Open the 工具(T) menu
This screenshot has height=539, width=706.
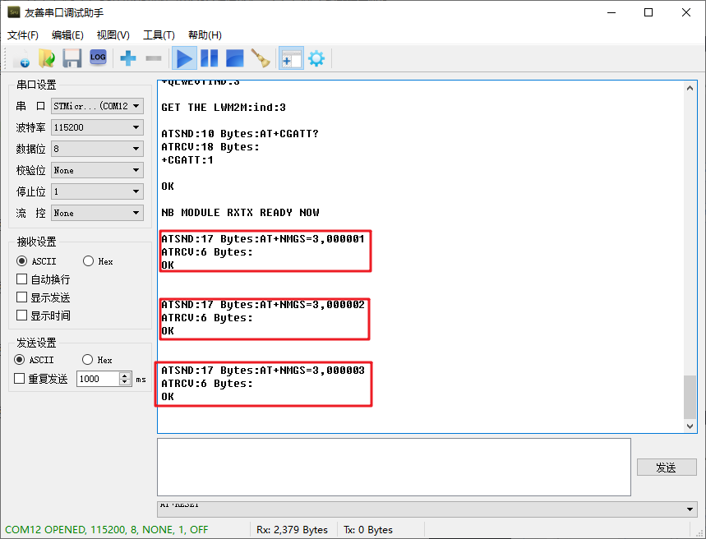[159, 35]
